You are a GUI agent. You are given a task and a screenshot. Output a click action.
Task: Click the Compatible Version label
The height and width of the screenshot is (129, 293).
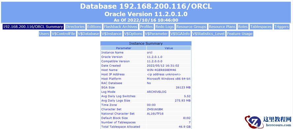[x=115, y=61]
